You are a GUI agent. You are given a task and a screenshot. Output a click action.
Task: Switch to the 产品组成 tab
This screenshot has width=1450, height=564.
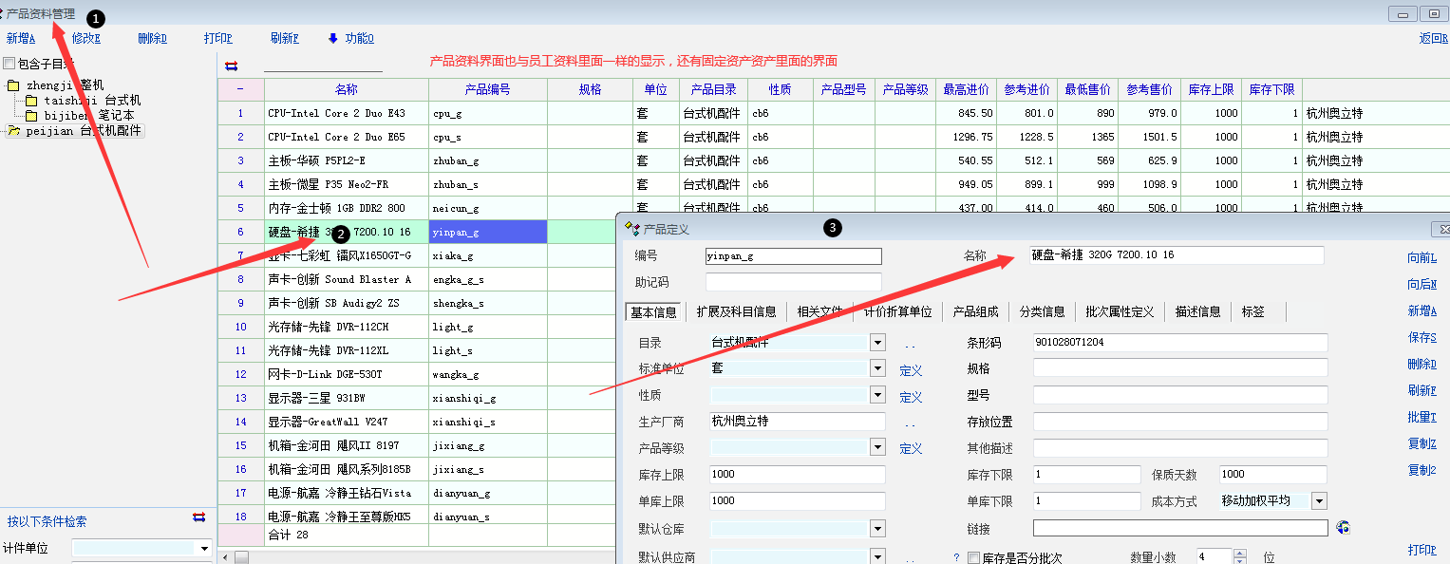[x=975, y=311]
